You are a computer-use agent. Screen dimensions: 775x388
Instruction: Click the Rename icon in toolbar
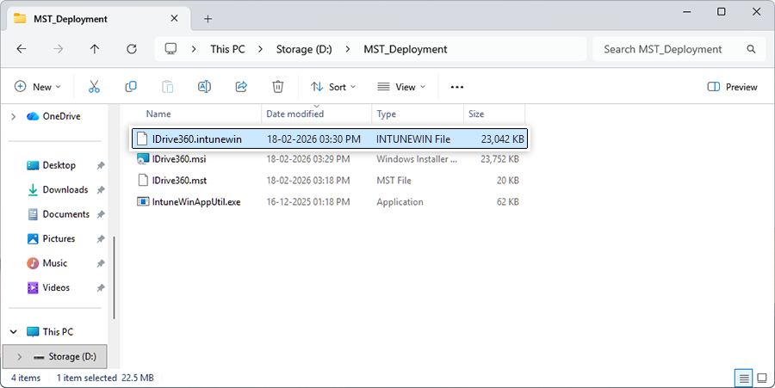(x=204, y=87)
